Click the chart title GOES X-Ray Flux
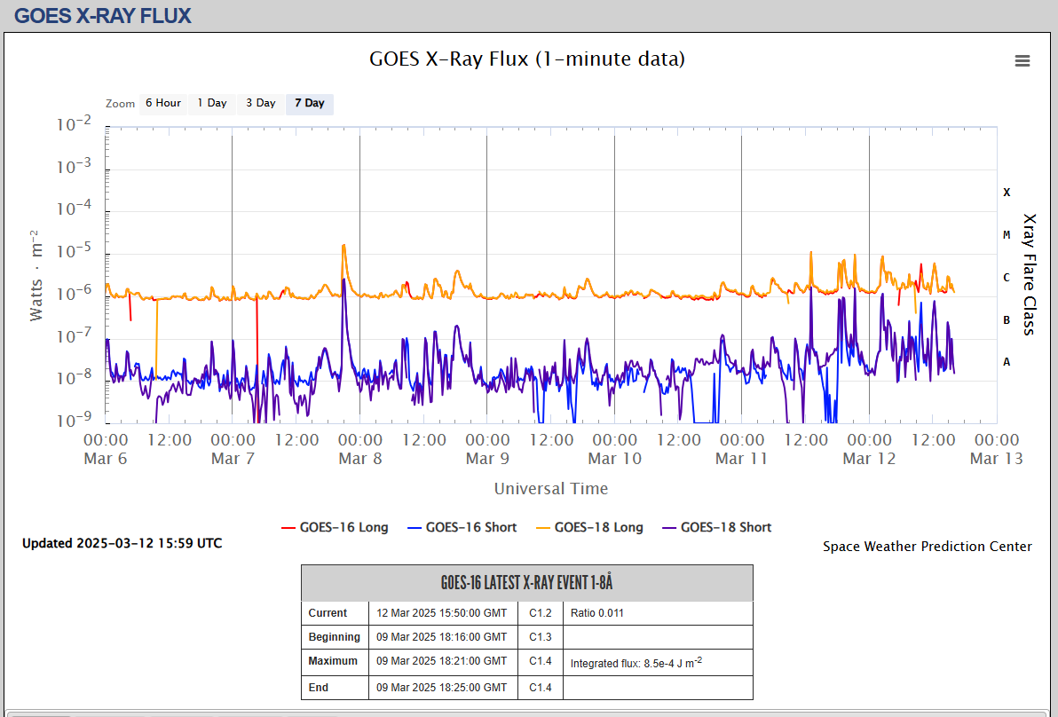This screenshot has width=1058, height=717. pyautogui.click(x=527, y=59)
